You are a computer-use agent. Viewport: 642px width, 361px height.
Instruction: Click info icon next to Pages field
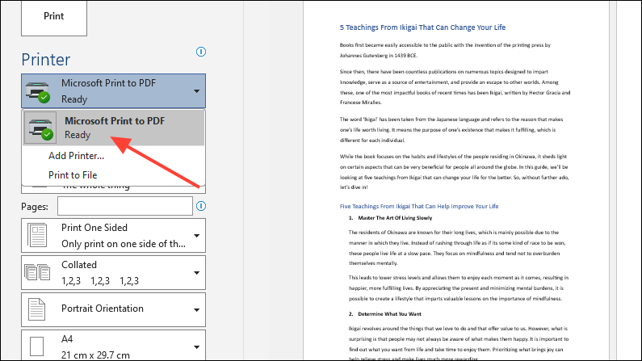[200, 206]
